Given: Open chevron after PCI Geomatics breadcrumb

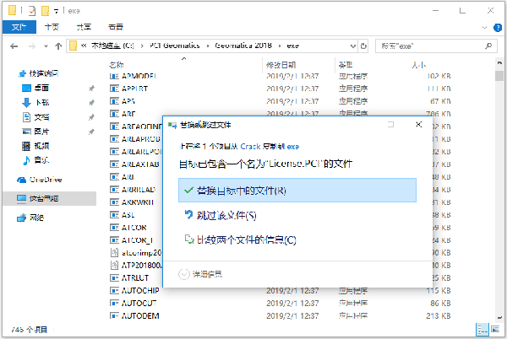Looking at the screenshot, I should click(x=207, y=46).
